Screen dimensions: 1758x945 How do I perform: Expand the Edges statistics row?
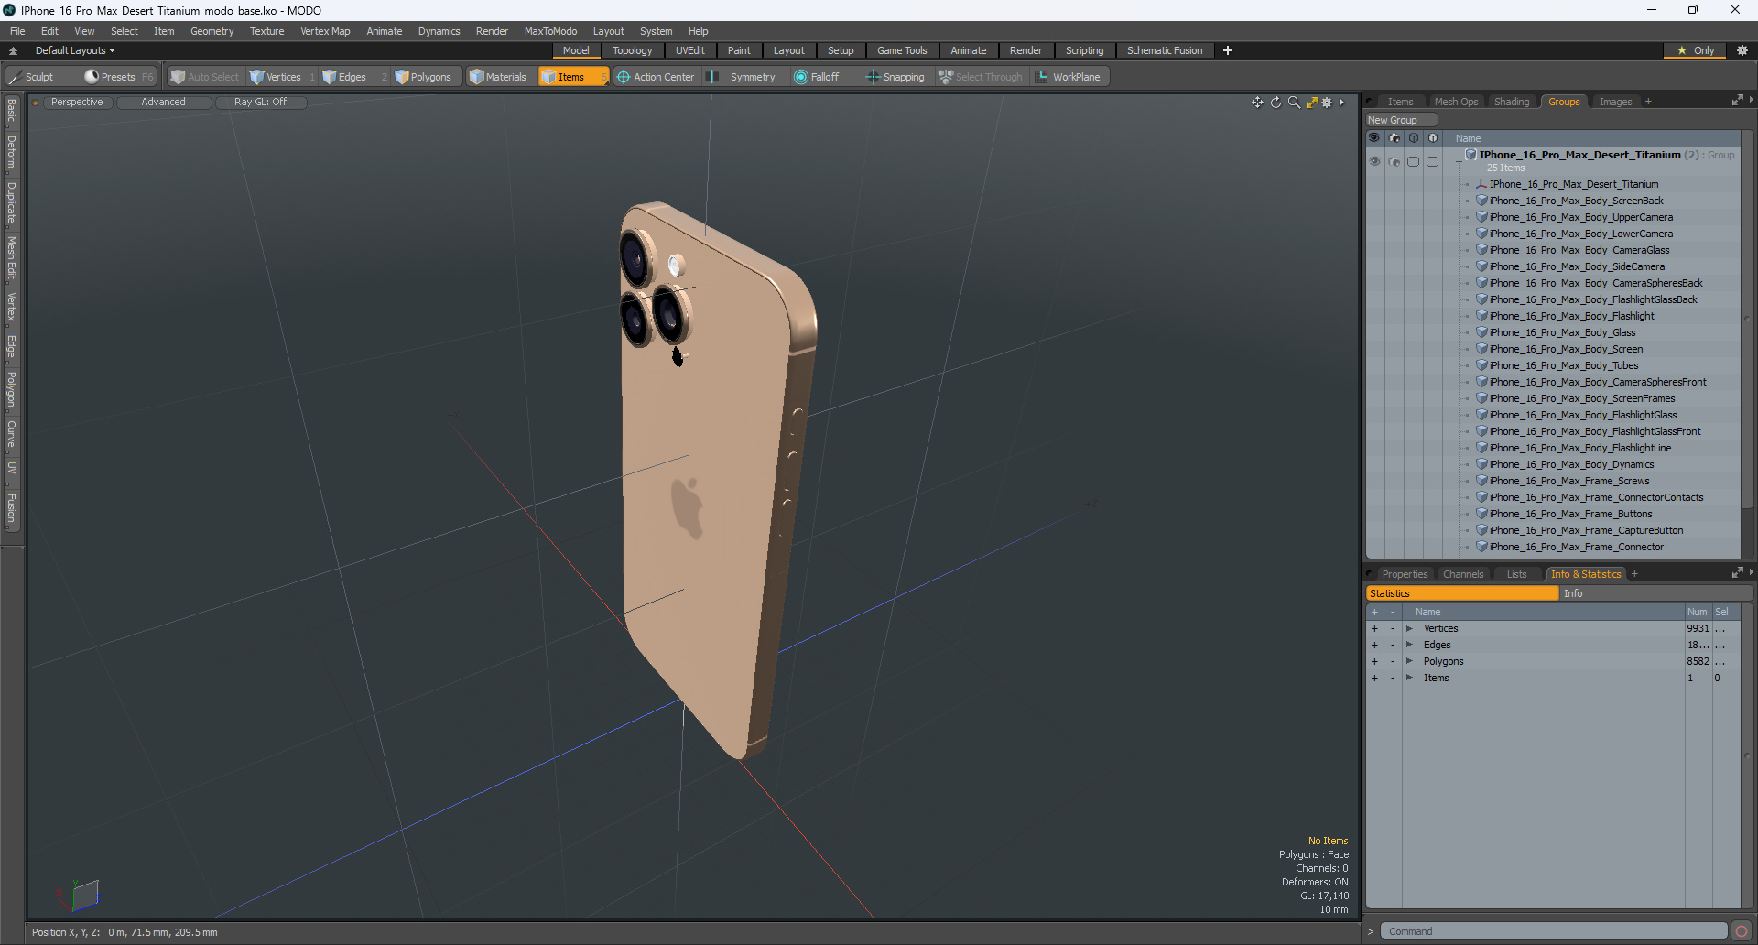(1409, 645)
